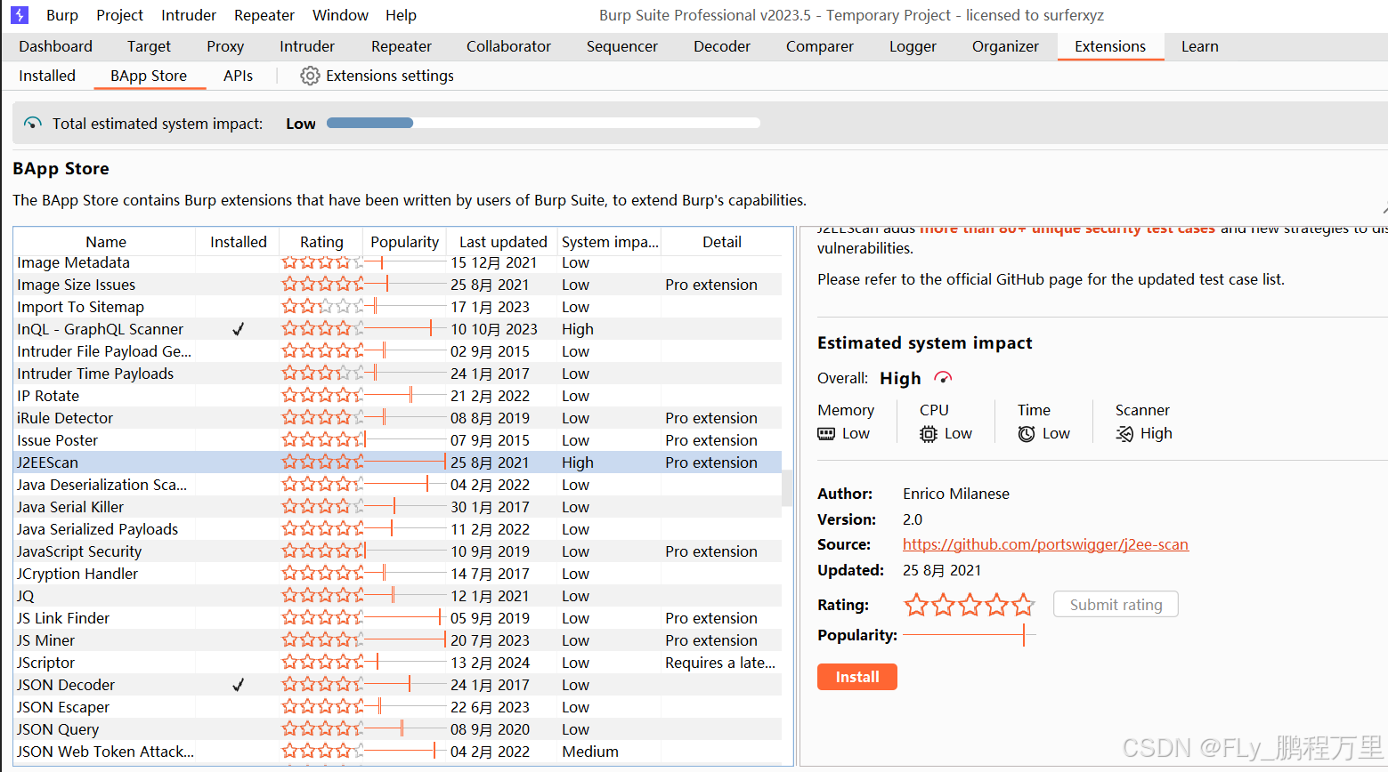Select the Issue Poster extension row
This screenshot has width=1388, height=772.
click(398, 440)
